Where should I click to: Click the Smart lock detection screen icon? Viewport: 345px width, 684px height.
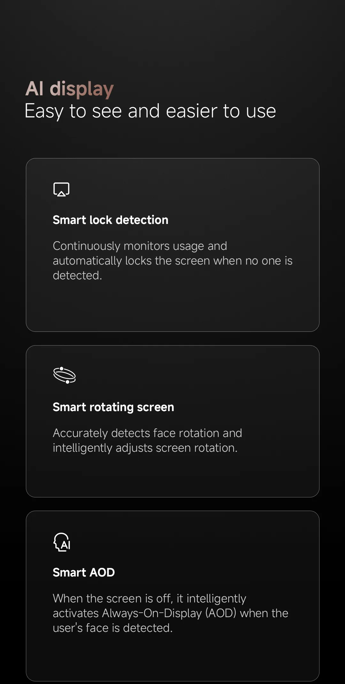pyautogui.click(x=61, y=189)
